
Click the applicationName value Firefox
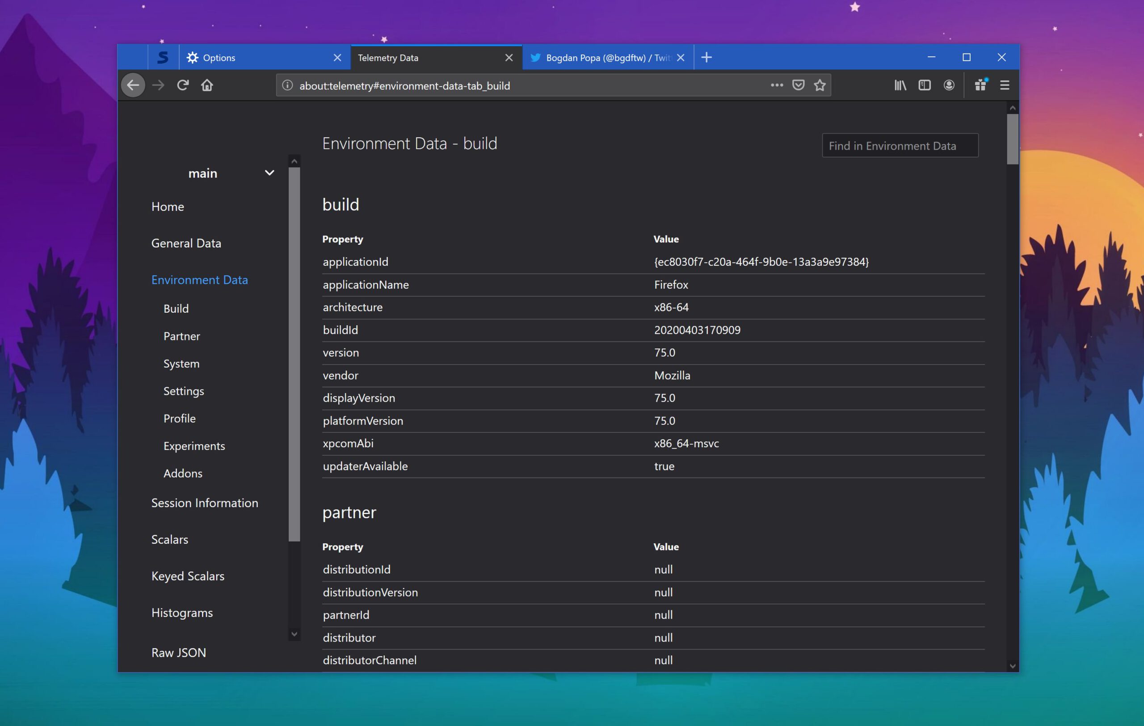point(671,285)
